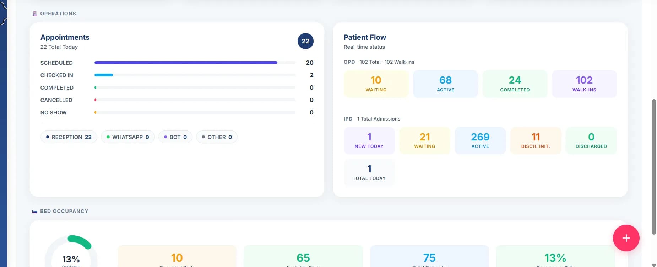The width and height of the screenshot is (657, 267).
Task: Open the OPD 10 Waiting card
Action: point(376,84)
